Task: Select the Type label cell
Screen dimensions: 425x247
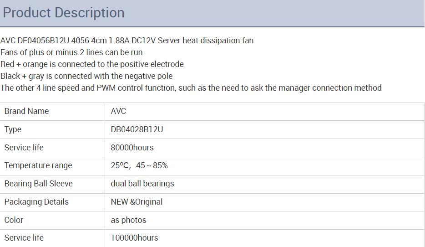Action: tap(52, 129)
